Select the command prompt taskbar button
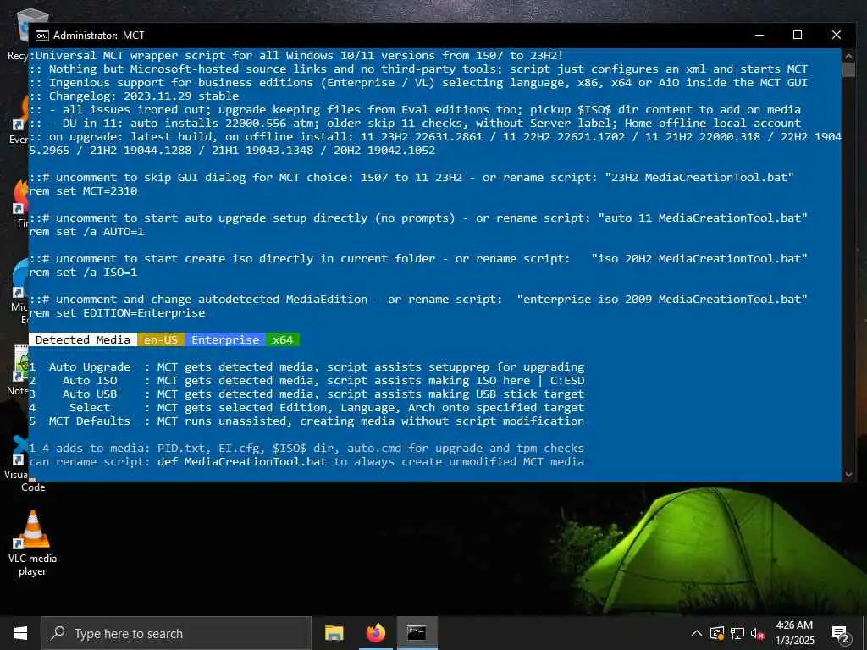The width and height of the screenshot is (867, 650). point(417,633)
